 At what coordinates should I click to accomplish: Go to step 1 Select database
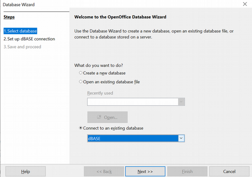[x=20, y=31]
